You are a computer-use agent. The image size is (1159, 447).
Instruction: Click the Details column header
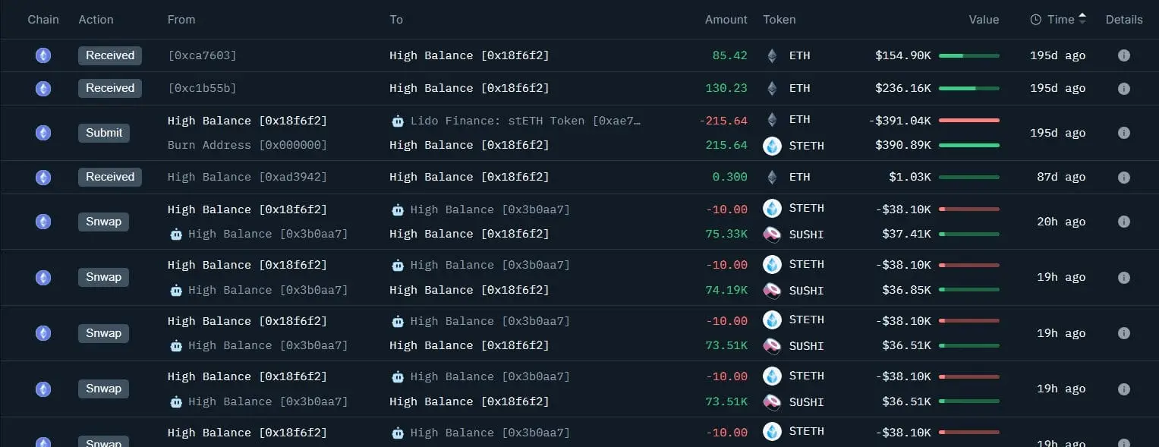coord(1124,20)
